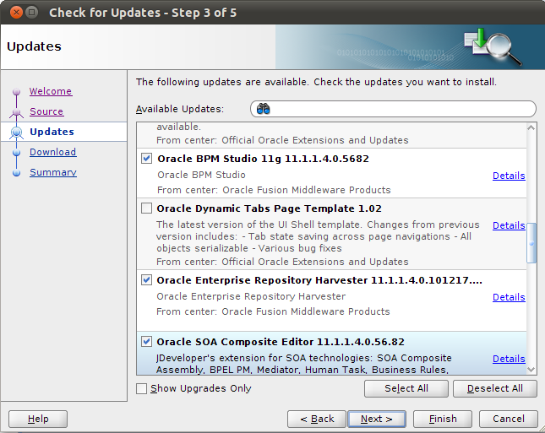Click the Updates step node icon
The image size is (545, 433).
(x=16, y=132)
